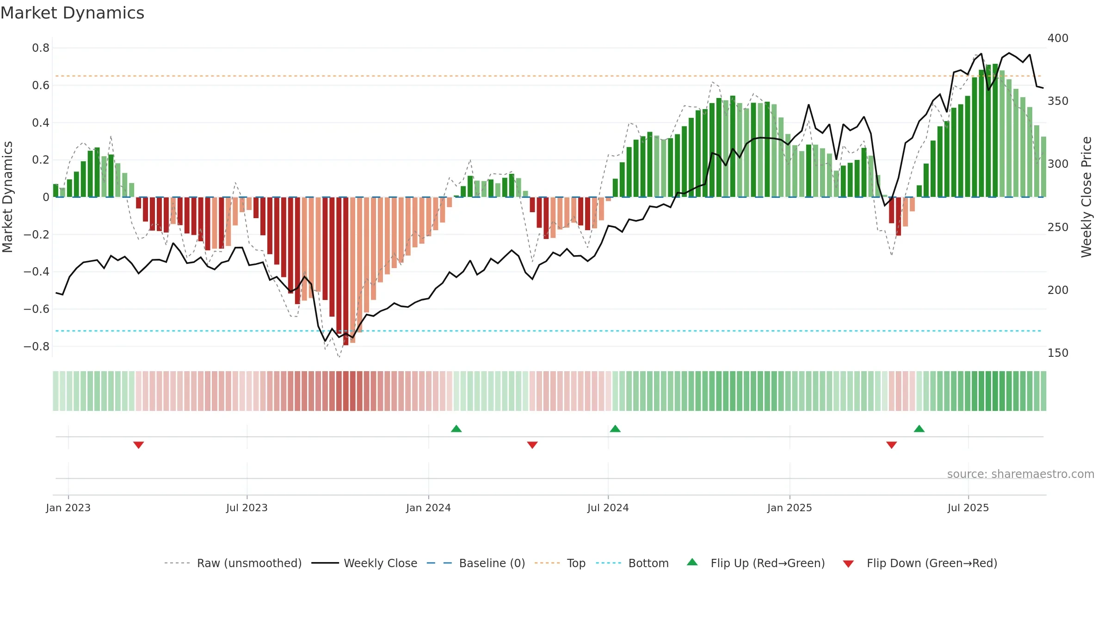Click the green Flip Up triangle icon in legend

click(692, 562)
